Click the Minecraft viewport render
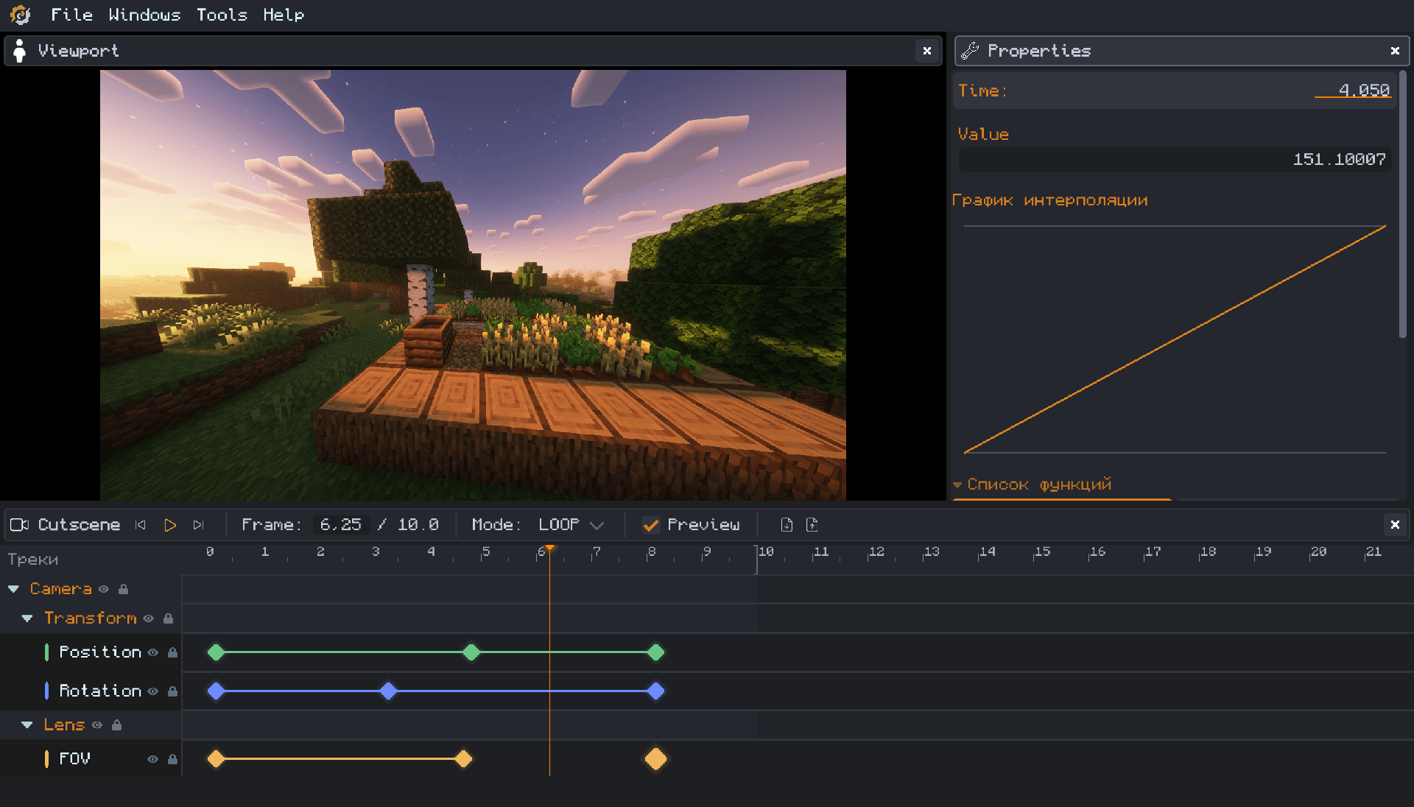Image resolution: width=1414 pixels, height=807 pixels. point(473,285)
